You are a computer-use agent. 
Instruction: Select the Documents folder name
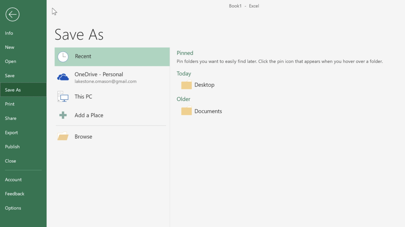tap(208, 111)
